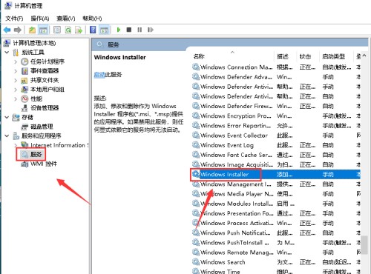Viewport: 371px width, 274px height.
Task: Expand the 性能 node
Action: (16, 99)
